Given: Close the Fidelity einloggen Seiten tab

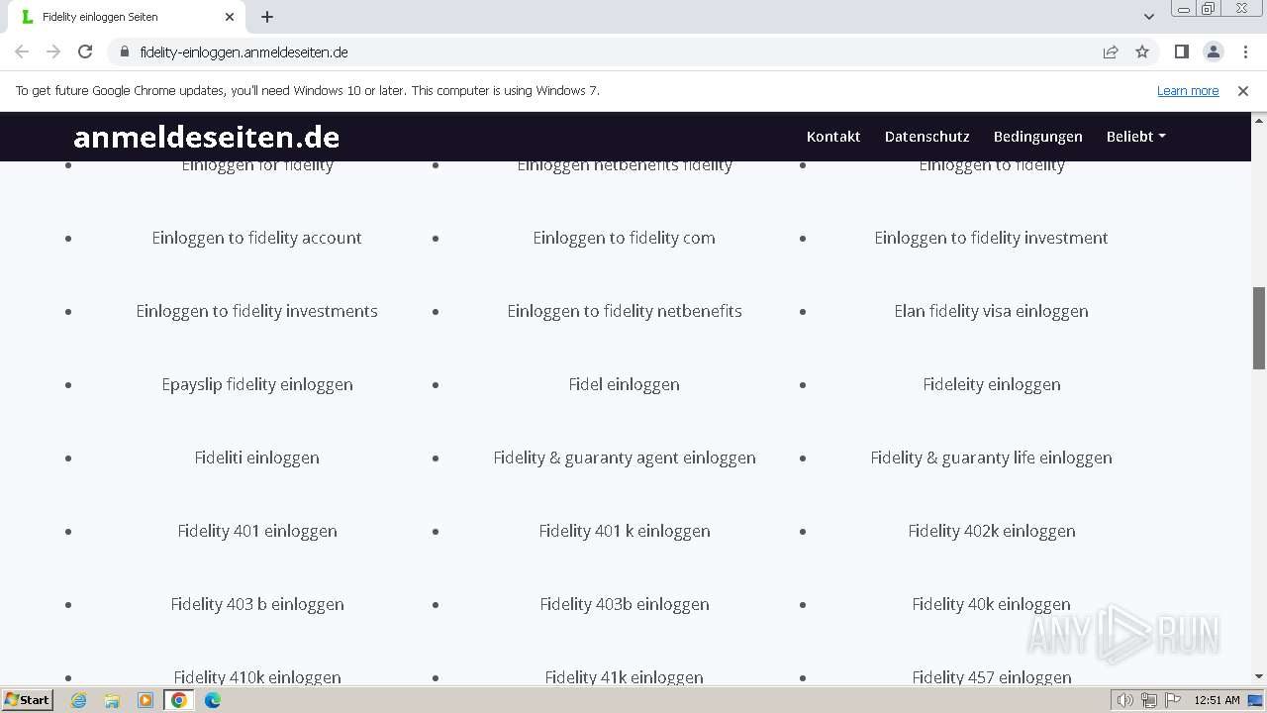Looking at the screenshot, I should point(230,17).
